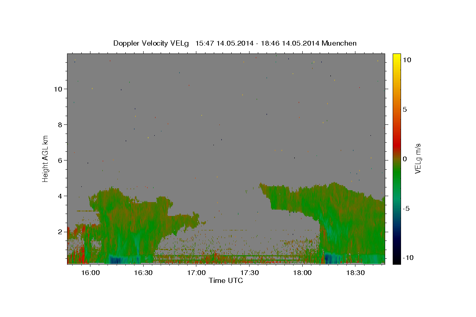The width and height of the screenshot is (476, 317).
Task: Click the 'Height AGL km' axis title
Action: click(46, 158)
